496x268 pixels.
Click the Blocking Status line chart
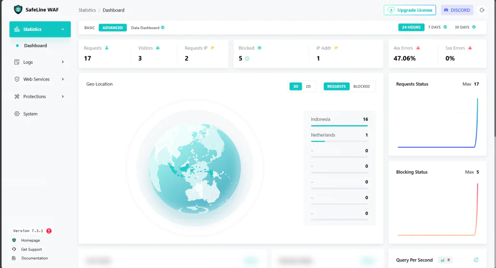coord(437,210)
